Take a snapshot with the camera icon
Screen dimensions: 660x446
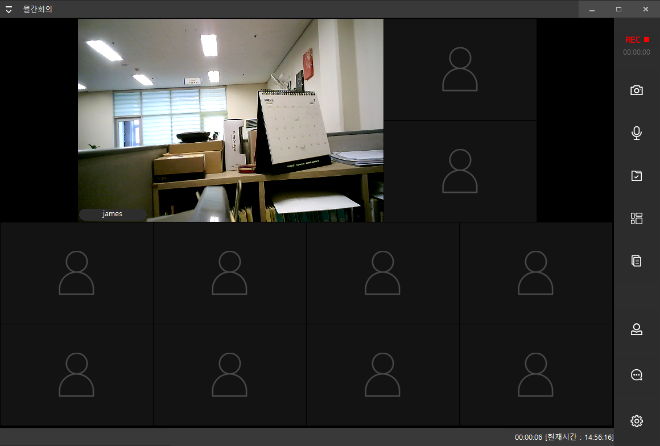click(637, 90)
